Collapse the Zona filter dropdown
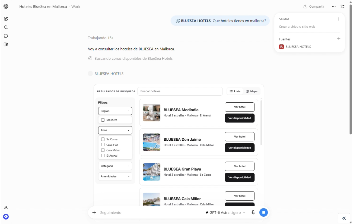The width and height of the screenshot is (353, 224). click(115, 130)
